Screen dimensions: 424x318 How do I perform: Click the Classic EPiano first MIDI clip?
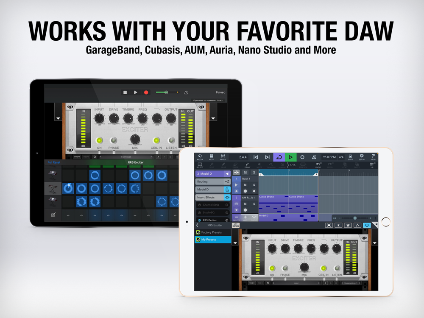coord(273,204)
